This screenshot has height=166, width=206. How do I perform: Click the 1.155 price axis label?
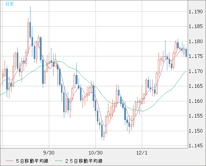tap(196, 116)
